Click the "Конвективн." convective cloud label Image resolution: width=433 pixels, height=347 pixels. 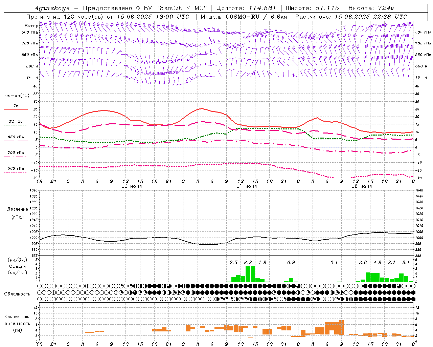tap(18, 317)
